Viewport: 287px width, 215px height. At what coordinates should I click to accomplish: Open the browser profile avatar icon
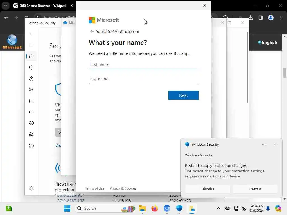[271, 18]
